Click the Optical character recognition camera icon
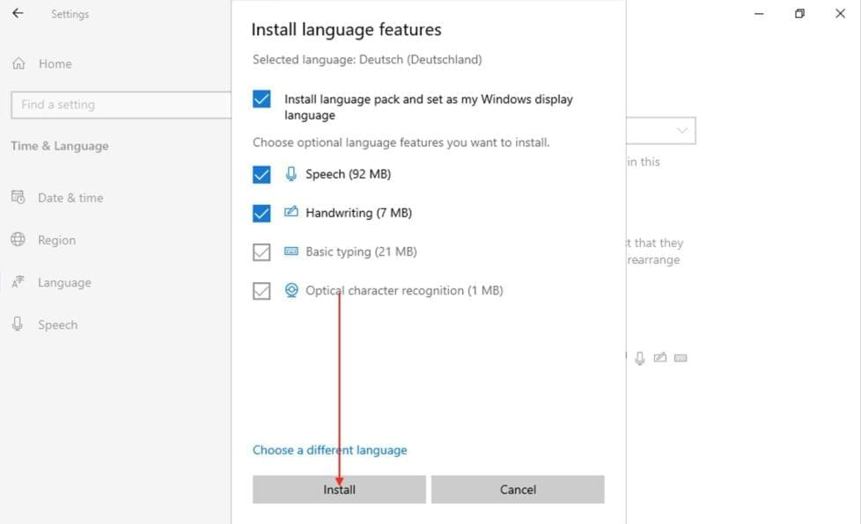The width and height of the screenshot is (861, 524). 291,290
